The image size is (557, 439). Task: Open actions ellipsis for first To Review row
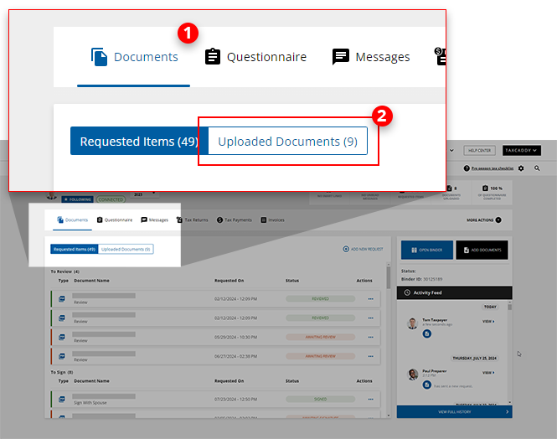(370, 298)
